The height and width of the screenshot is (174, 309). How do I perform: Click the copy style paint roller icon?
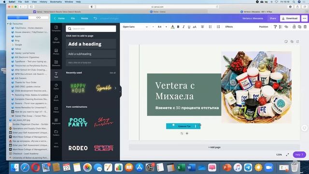point(275,27)
